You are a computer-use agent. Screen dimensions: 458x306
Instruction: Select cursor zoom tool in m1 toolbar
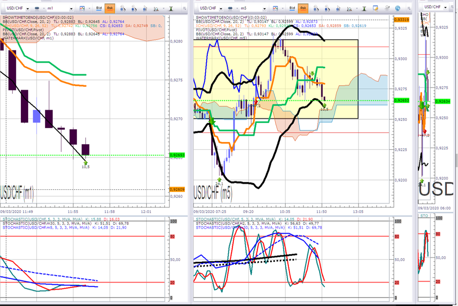click(145, 9)
